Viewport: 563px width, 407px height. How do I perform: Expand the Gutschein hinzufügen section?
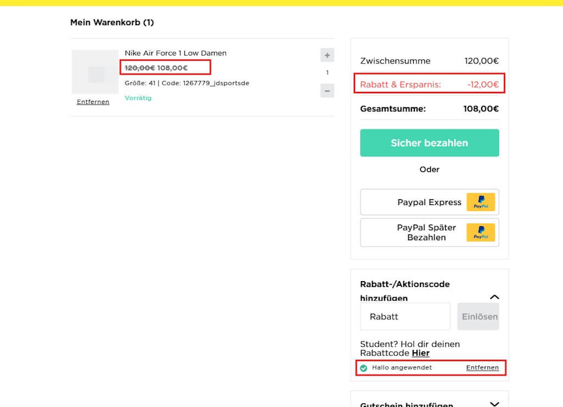coord(494,404)
